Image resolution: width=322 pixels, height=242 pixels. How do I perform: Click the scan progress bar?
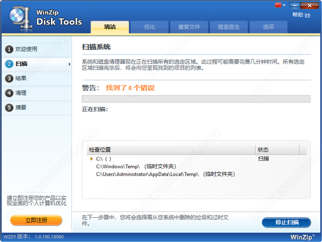pyautogui.click(x=196, y=99)
